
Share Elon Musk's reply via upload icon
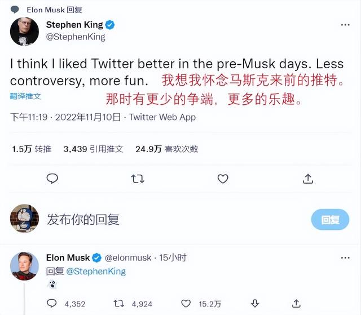pyautogui.click(x=296, y=304)
